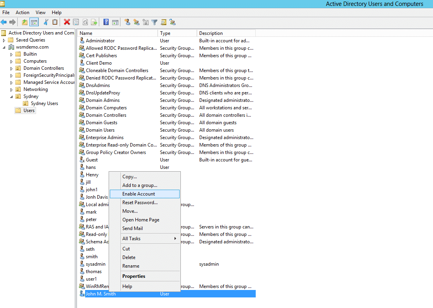Click the red X Delete toolbar icon
This screenshot has width=433, height=308.
coord(67,22)
